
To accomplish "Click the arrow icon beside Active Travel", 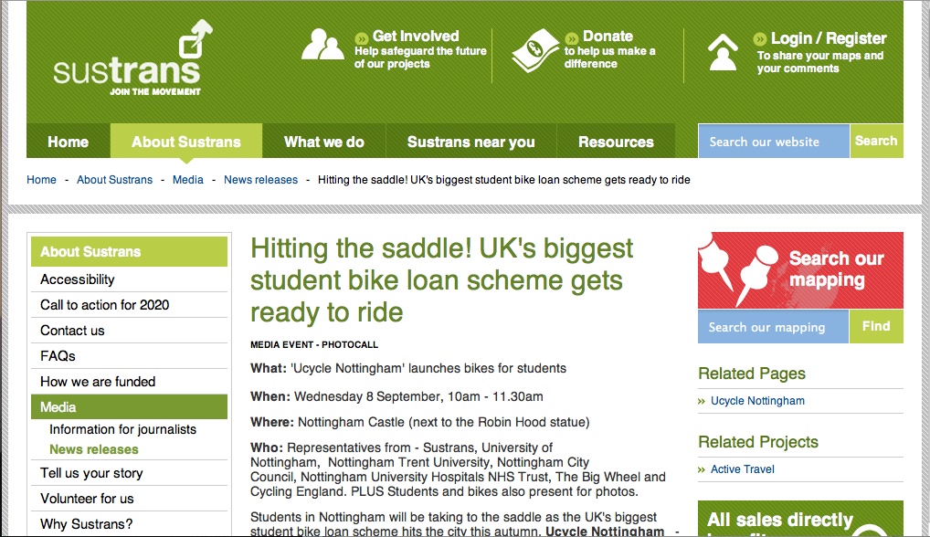I will (701, 469).
